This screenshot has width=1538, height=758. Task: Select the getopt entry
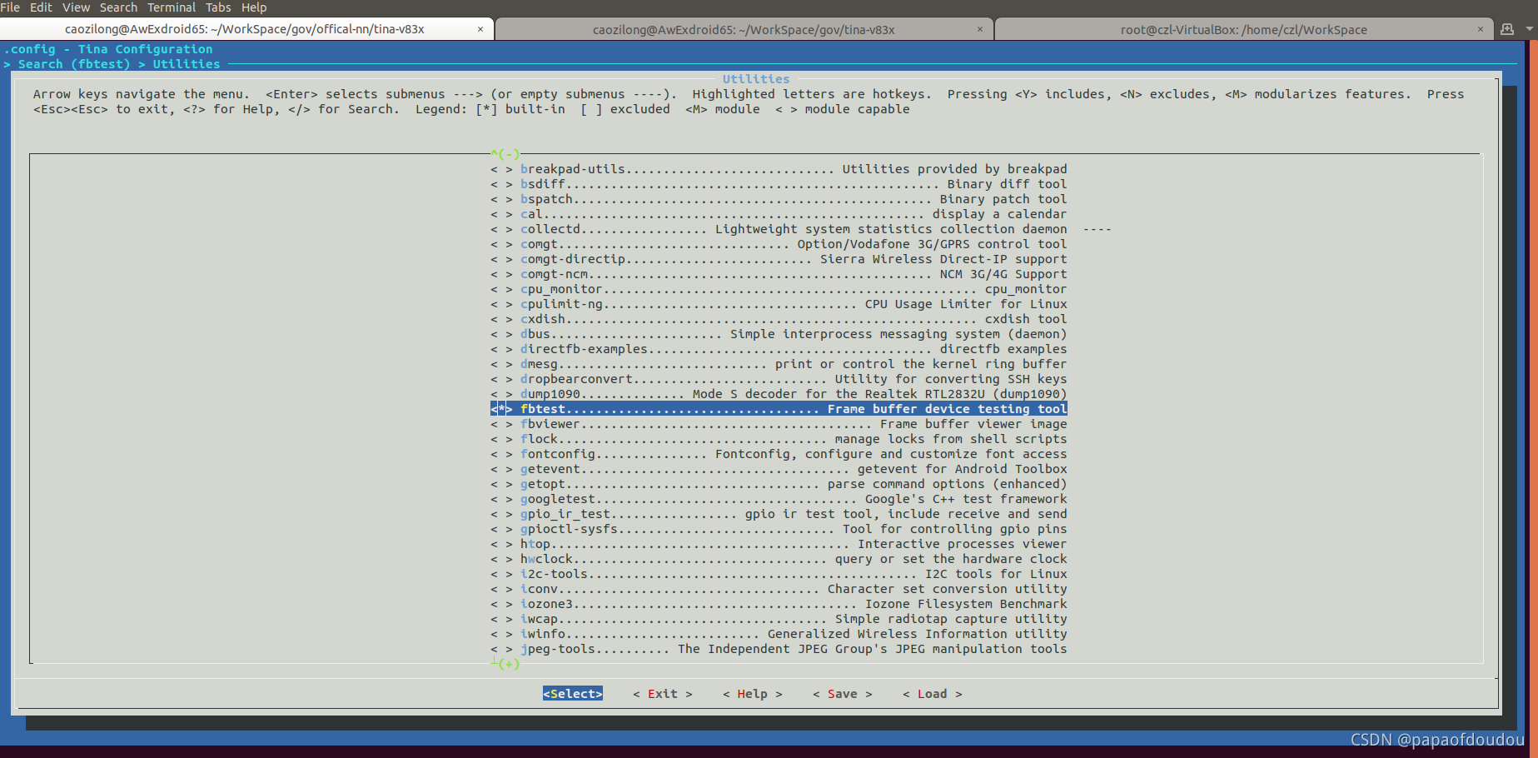[x=779, y=484]
